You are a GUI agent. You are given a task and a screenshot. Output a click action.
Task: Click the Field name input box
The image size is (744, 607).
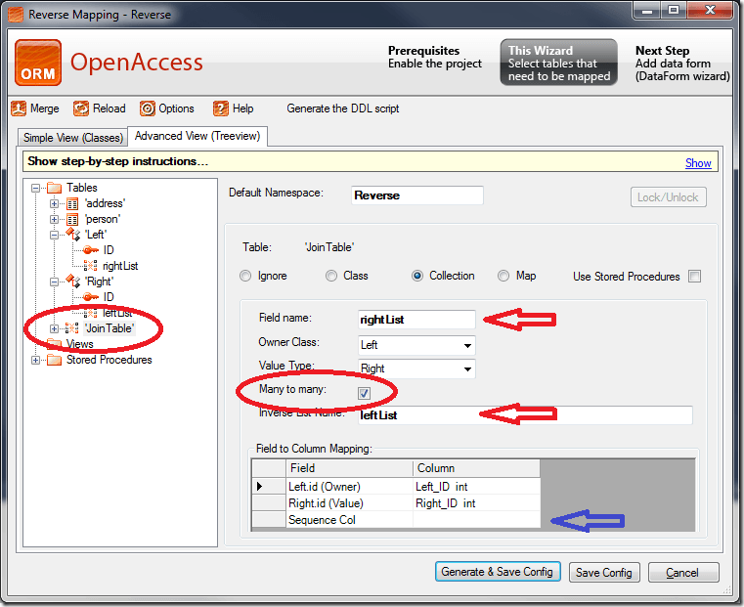click(x=416, y=320)
